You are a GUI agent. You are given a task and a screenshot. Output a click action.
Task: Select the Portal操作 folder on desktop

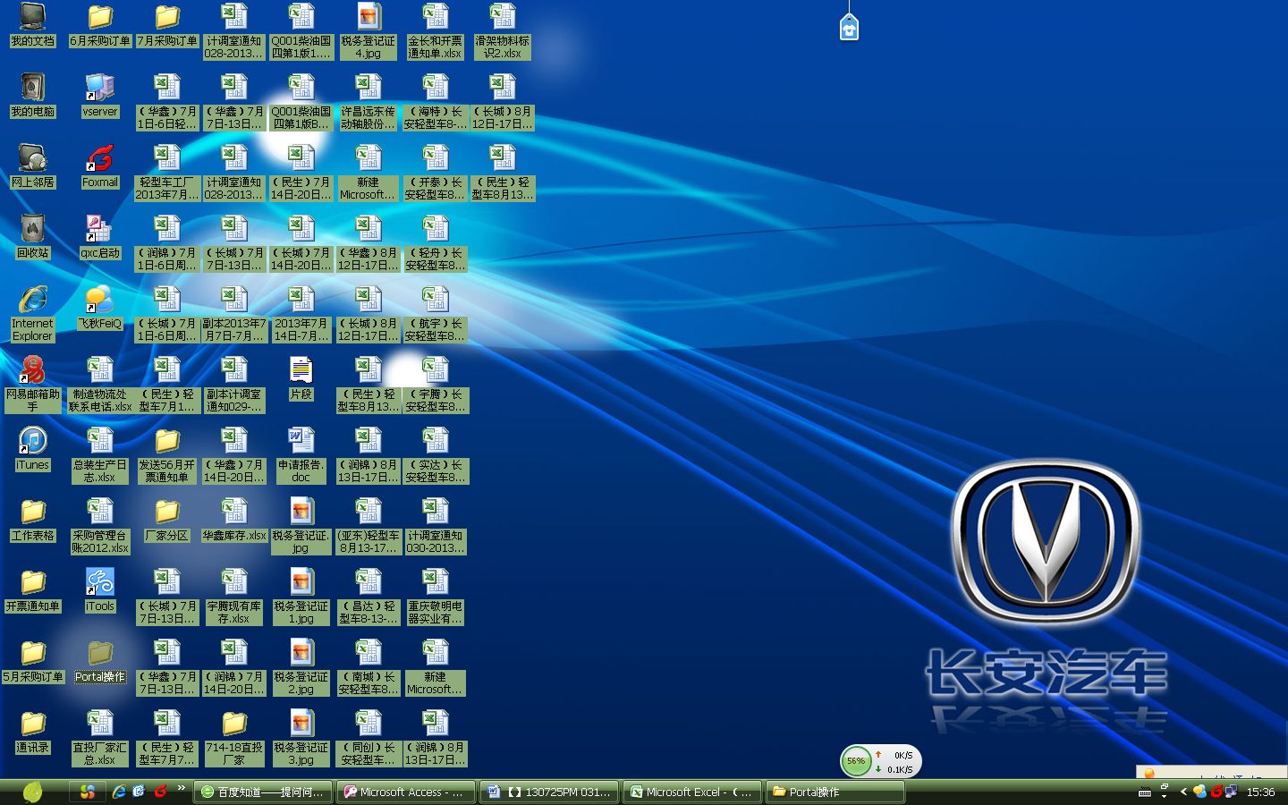pyautogui.click(x=99, y=656)
